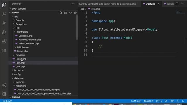
Task: Open notifications bell in status bar
Action: pyautogui.click(x=183, y=101)
